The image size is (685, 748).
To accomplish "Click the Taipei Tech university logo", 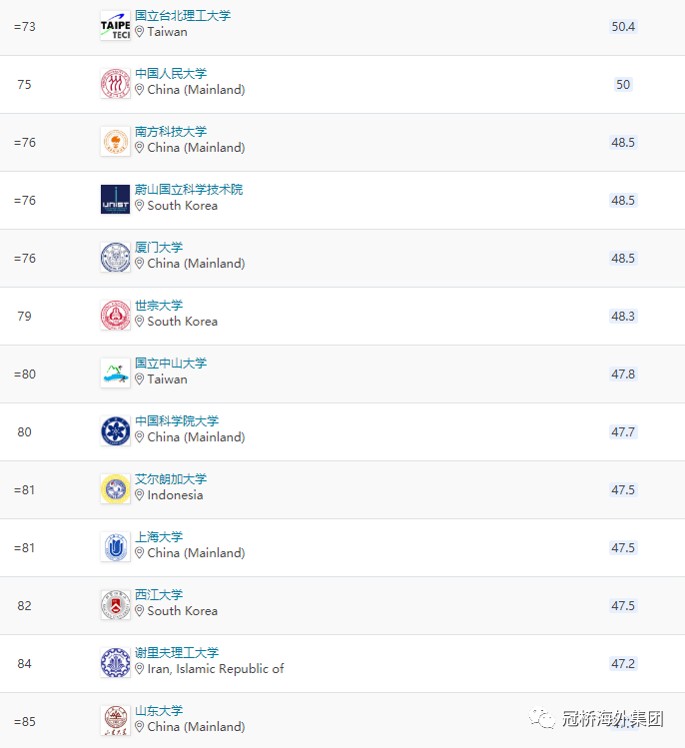I will [x=115, y=26].
